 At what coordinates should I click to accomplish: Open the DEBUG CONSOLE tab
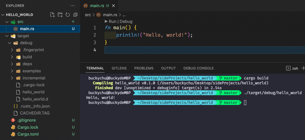click(x=199, y=68)
